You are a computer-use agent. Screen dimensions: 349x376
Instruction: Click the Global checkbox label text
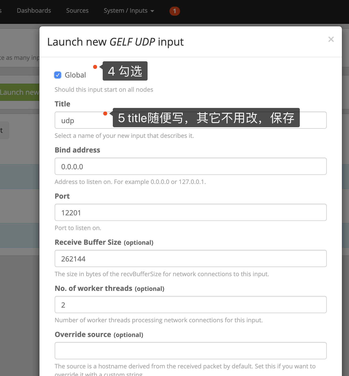(x=75, y=75)
